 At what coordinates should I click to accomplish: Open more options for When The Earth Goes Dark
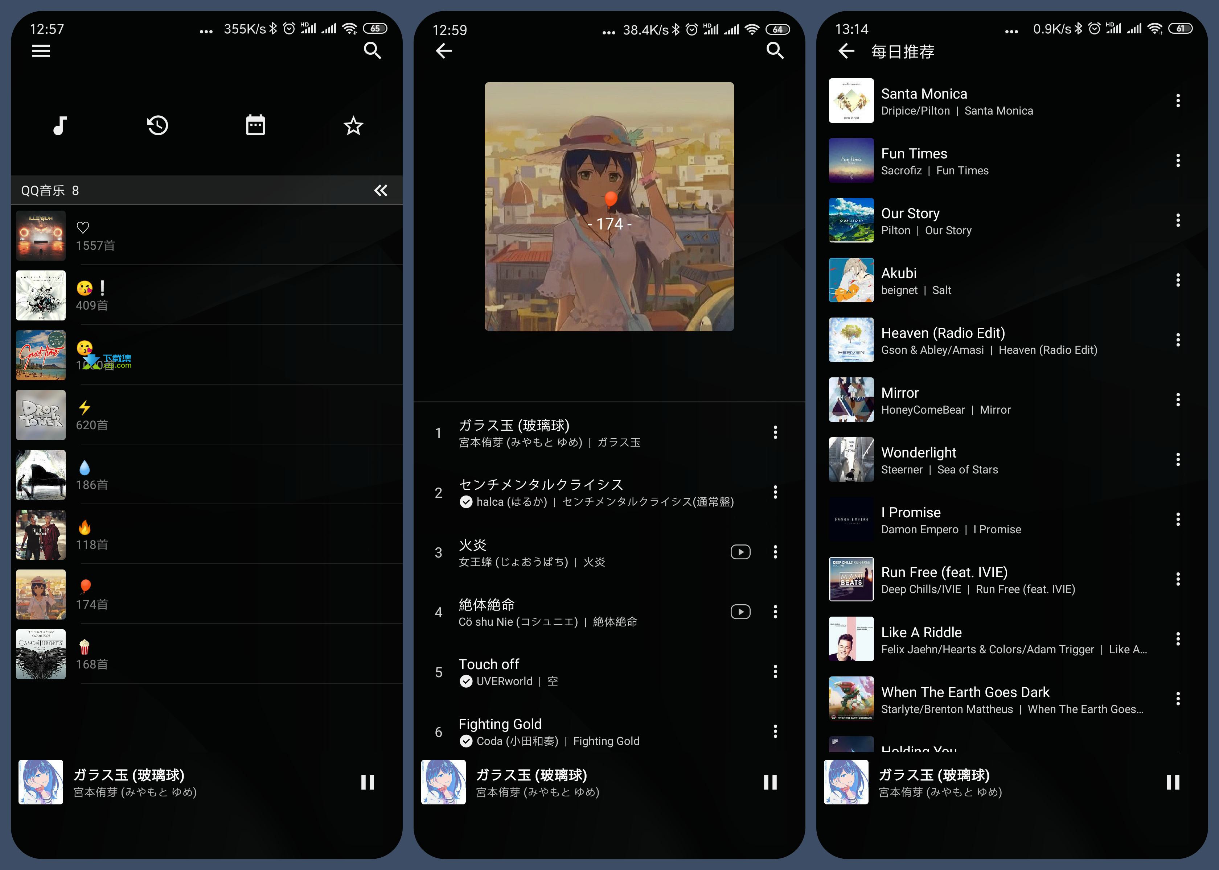pos(1178,699)
